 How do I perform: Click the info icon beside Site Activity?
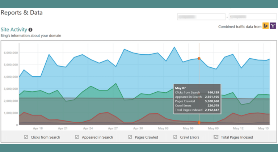click(30, 30)
